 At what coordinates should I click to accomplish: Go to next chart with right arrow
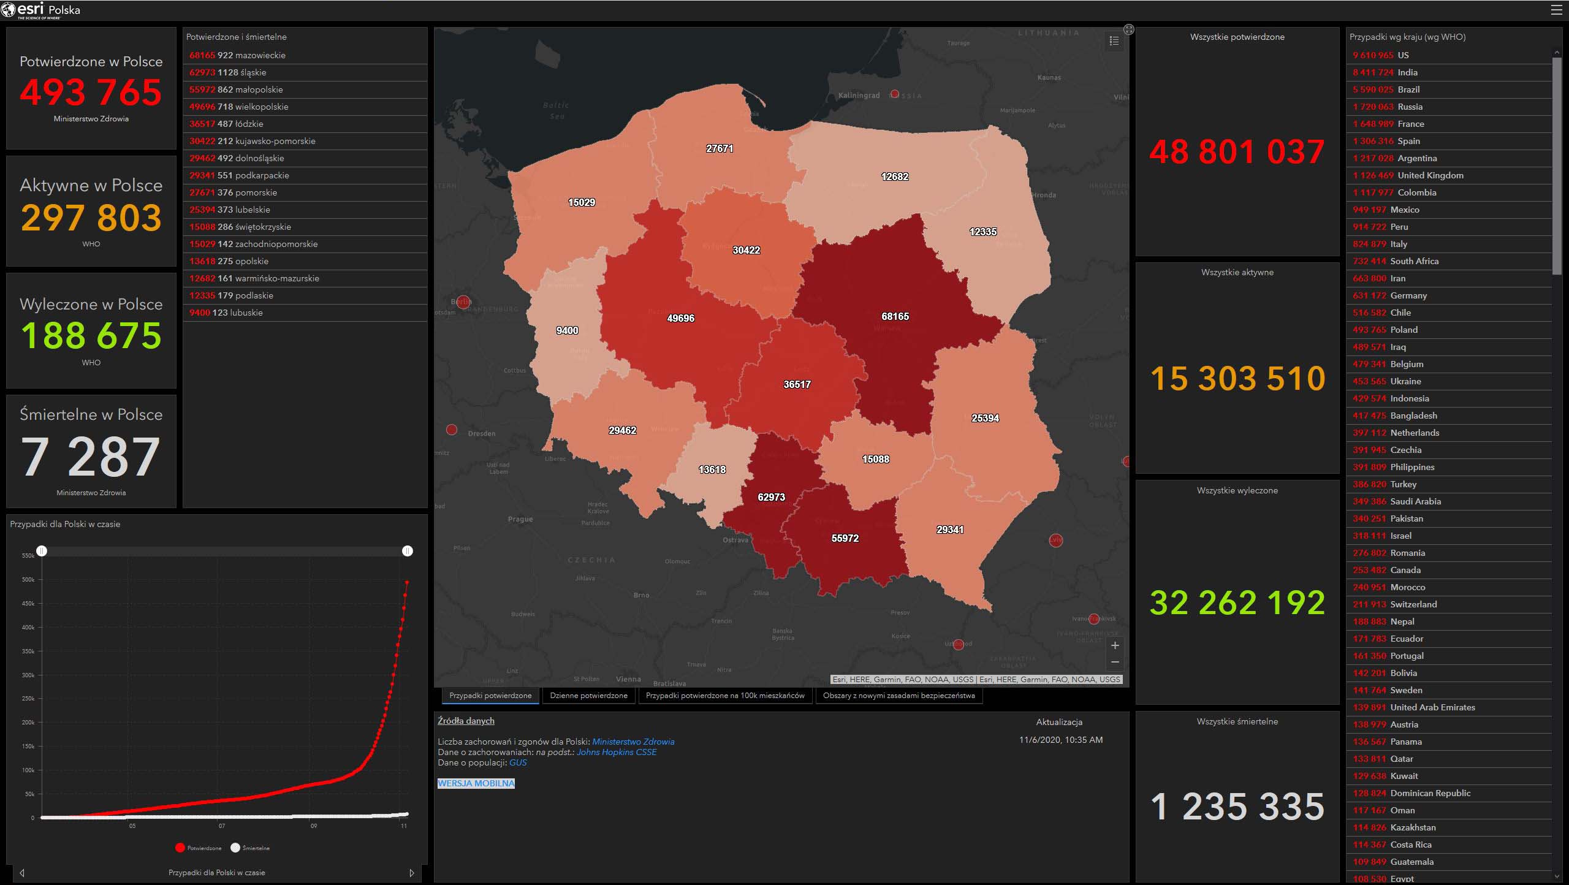(412, 873)
